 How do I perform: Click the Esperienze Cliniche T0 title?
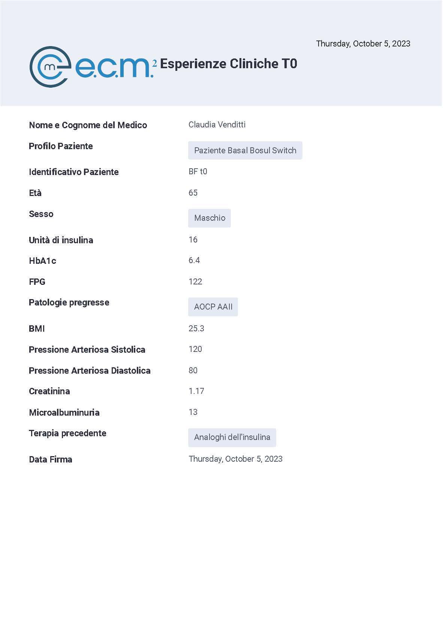coord(229,64)
